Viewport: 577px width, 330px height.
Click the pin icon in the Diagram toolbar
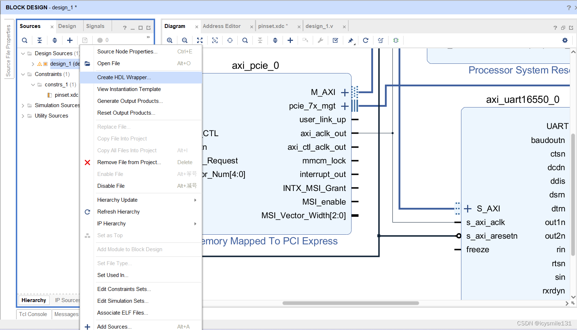[x=350, y=40]
